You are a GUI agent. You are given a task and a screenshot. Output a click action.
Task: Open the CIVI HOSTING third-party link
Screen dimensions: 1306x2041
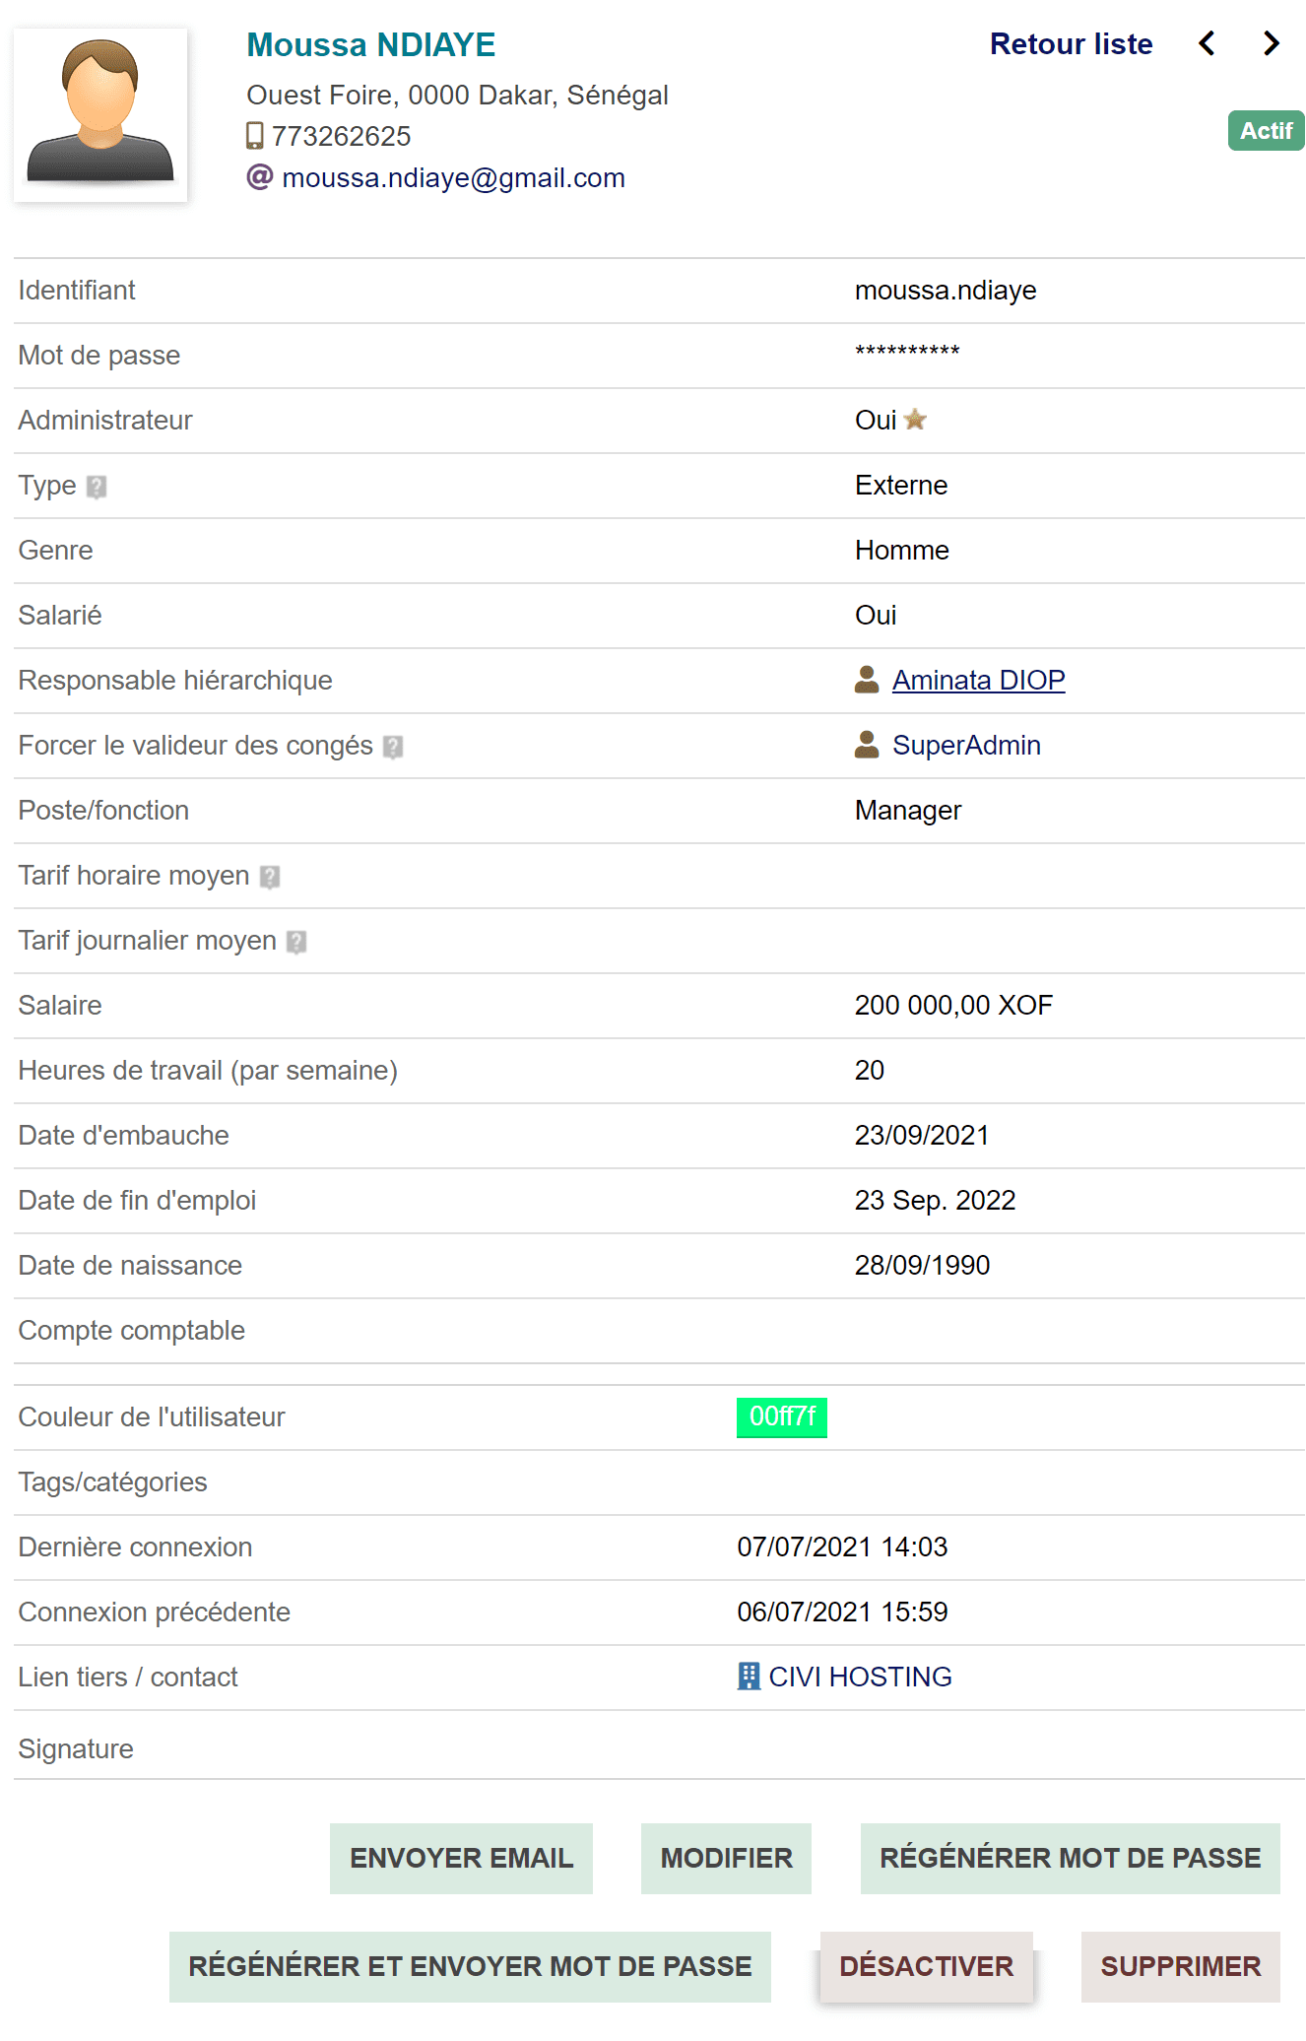click(859, 1677)
